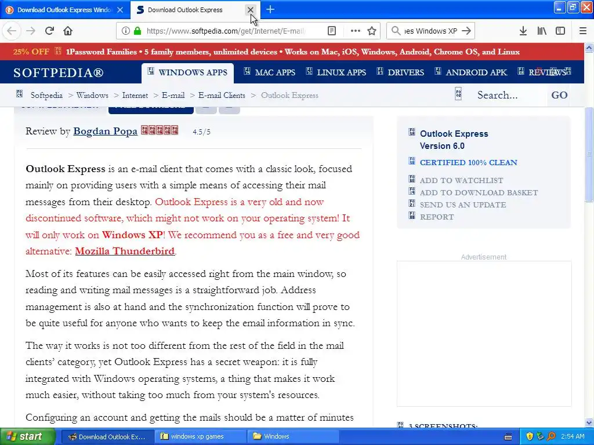Toggle the browser sidebar

pyautogui.click(x=560, y=31)
